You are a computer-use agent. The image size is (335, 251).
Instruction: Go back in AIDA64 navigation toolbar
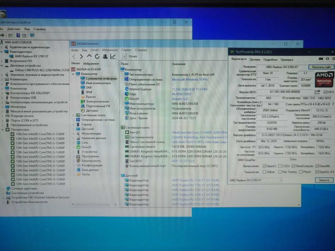click(x=74, y=56)
